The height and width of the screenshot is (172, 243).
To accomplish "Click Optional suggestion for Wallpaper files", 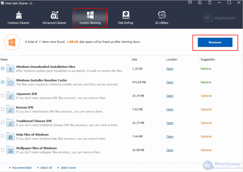I will coord(206,150).
